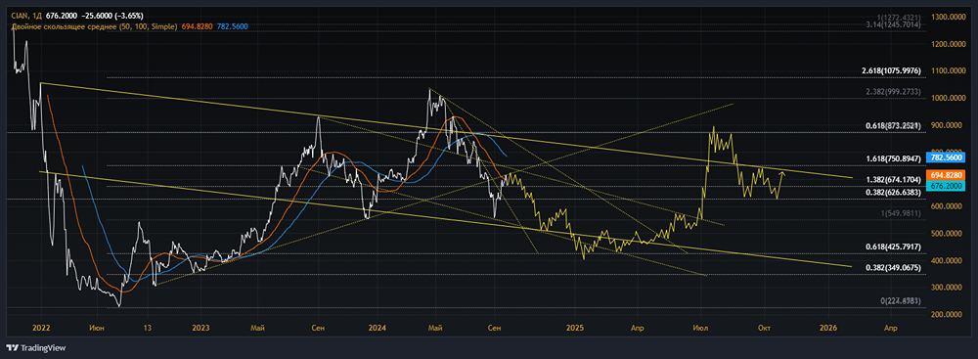Click the 1000.0000 price scale label
This screenshot has height=359, width=978.
click(x=948, y=98)
